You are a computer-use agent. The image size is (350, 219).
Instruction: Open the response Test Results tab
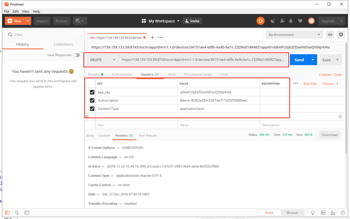(148, 136)
